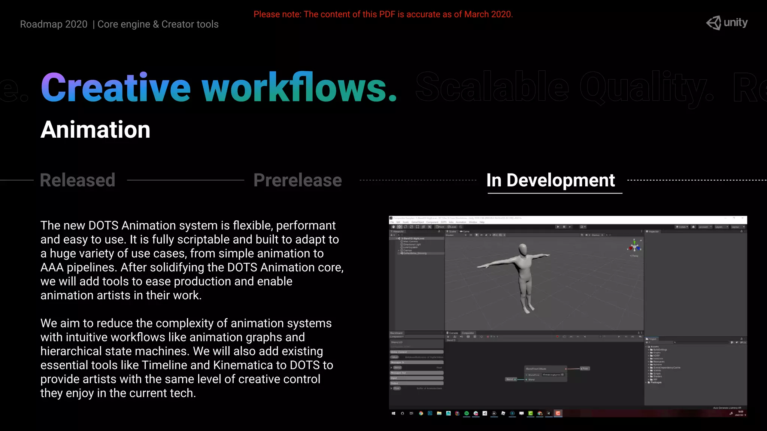The image size is (767, 431).
Task: Click the Unity logo on the slide
Action: tap(727, 23)
